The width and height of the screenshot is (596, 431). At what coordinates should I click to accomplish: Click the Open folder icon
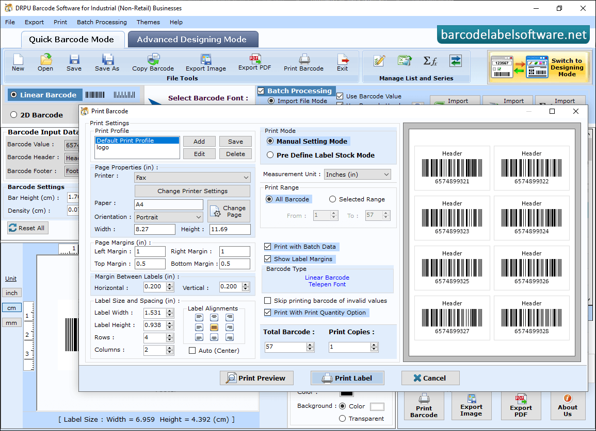coord(45,59)
